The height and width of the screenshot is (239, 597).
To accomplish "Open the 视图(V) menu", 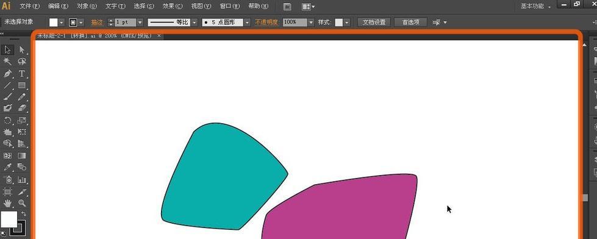I will [x=201, y=7].
